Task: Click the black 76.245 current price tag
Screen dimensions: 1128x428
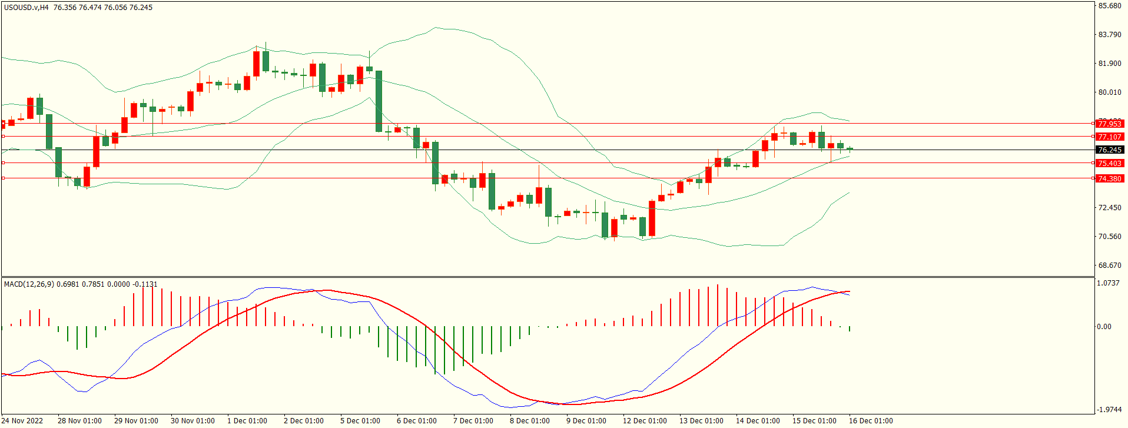Action: coord(1110,150)
